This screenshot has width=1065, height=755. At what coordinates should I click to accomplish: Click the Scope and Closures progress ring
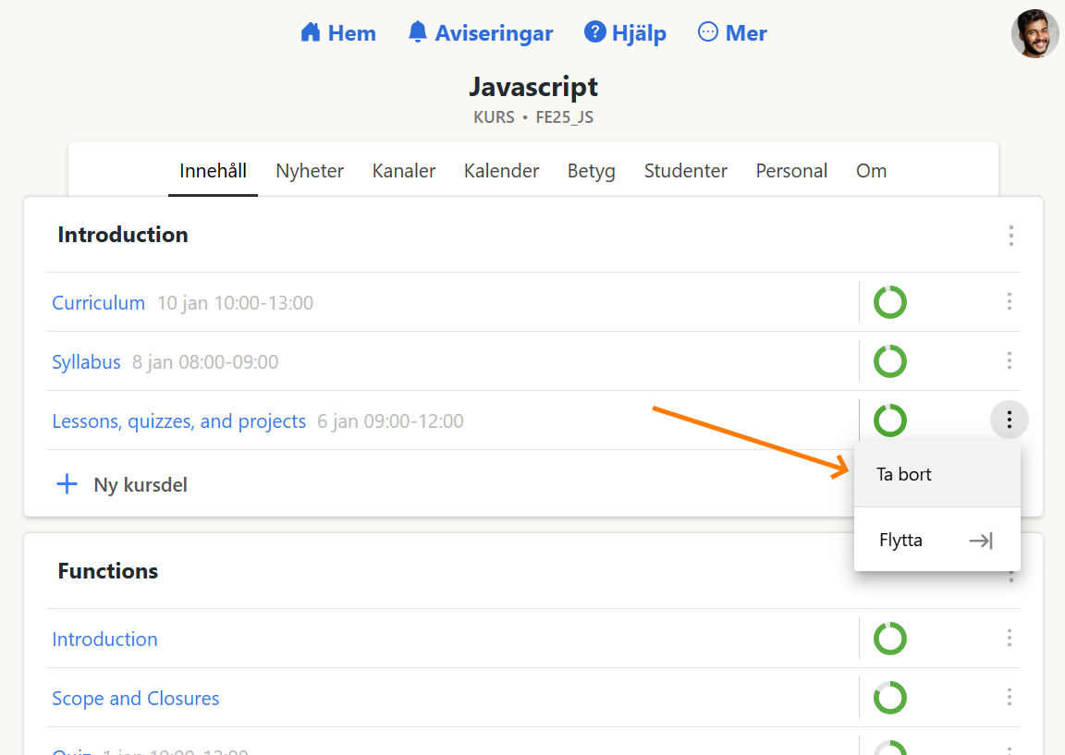(x=890, y=698)
